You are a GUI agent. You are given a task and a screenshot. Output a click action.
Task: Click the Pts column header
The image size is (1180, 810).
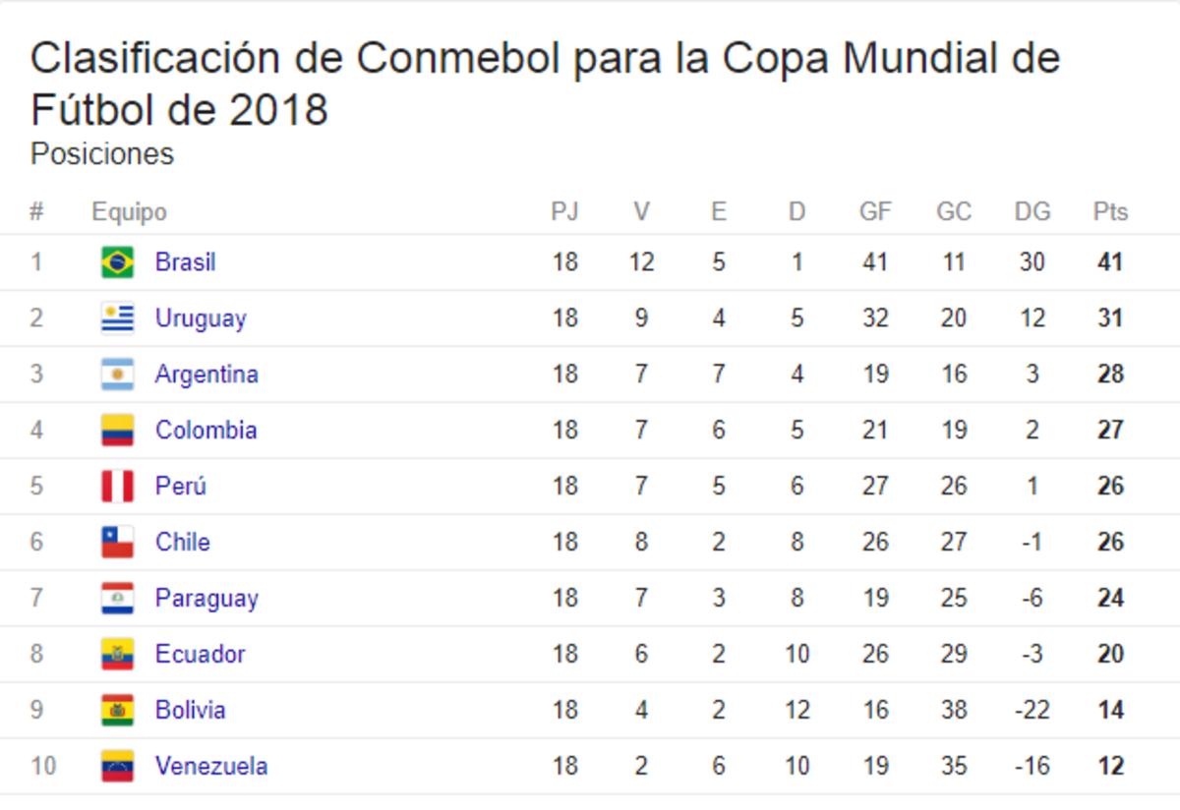(1110, 212)
